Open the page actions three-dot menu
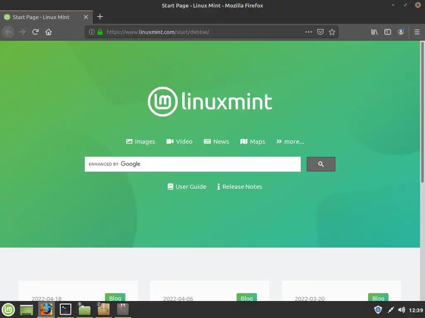 pyautogui.click(x=308, y=32)
